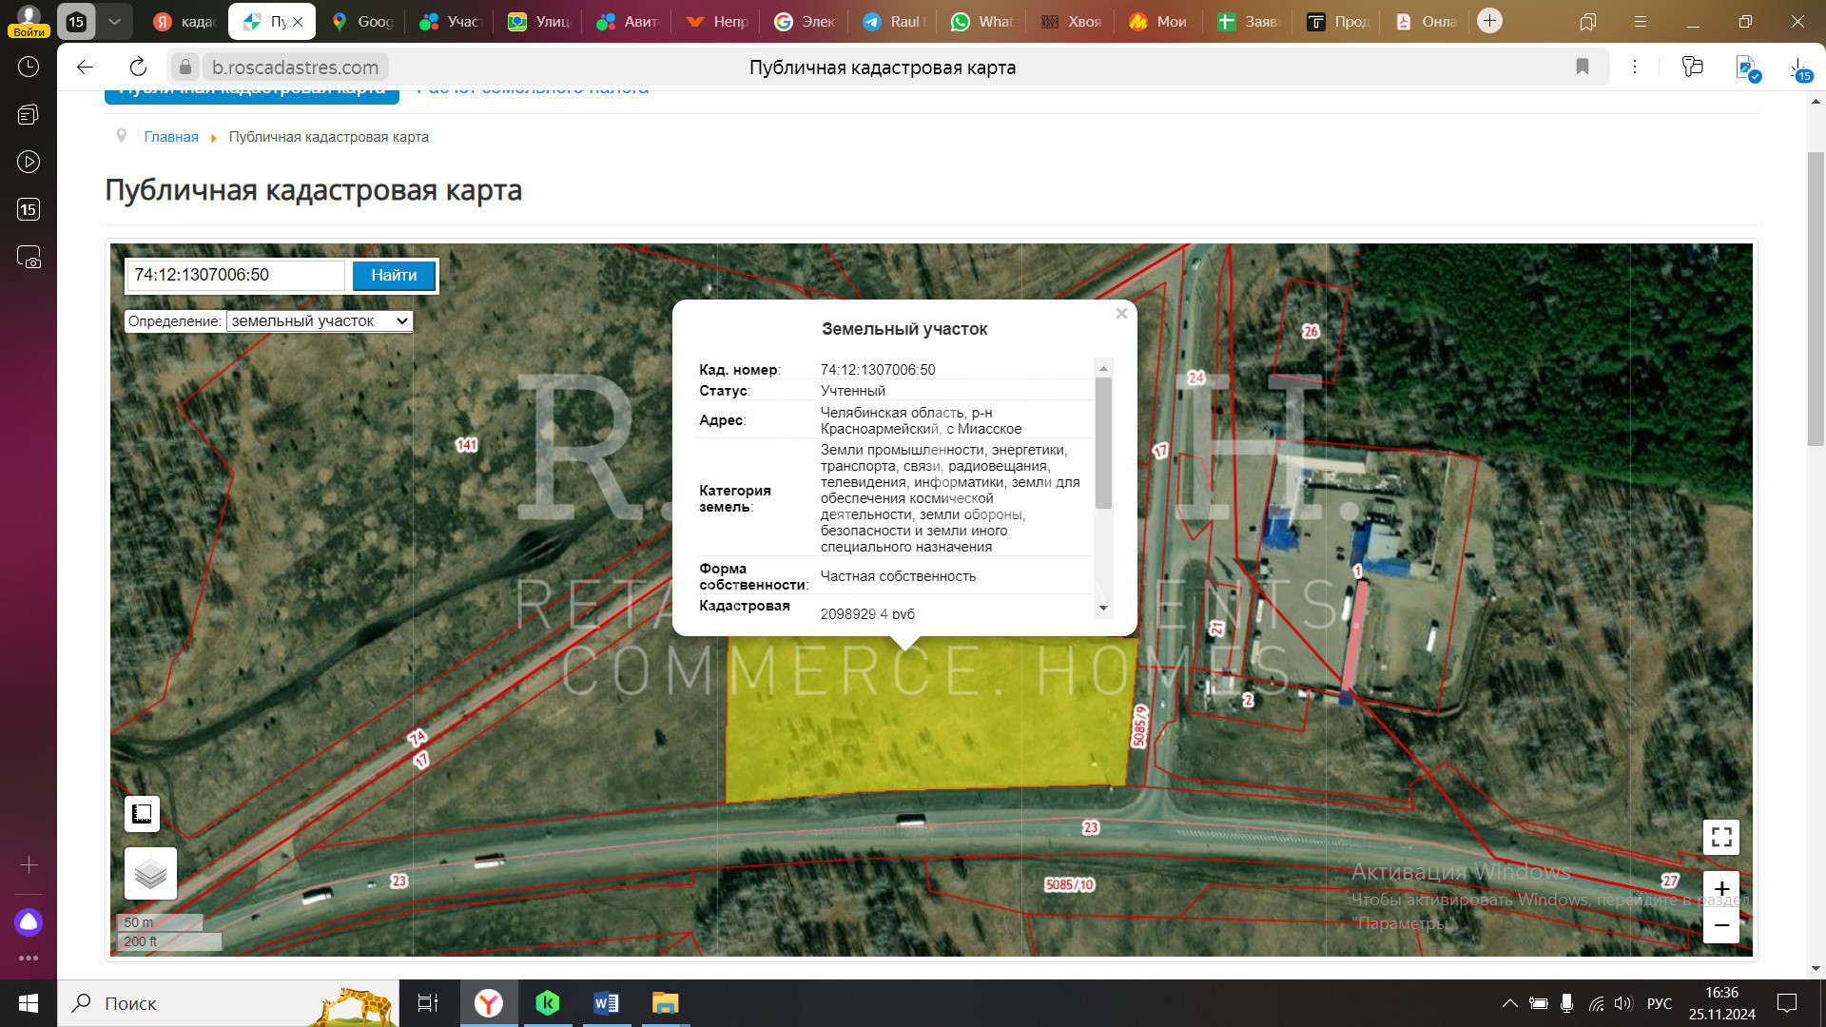
Task: Open a new browser tab
Action: coord(1489,21)
